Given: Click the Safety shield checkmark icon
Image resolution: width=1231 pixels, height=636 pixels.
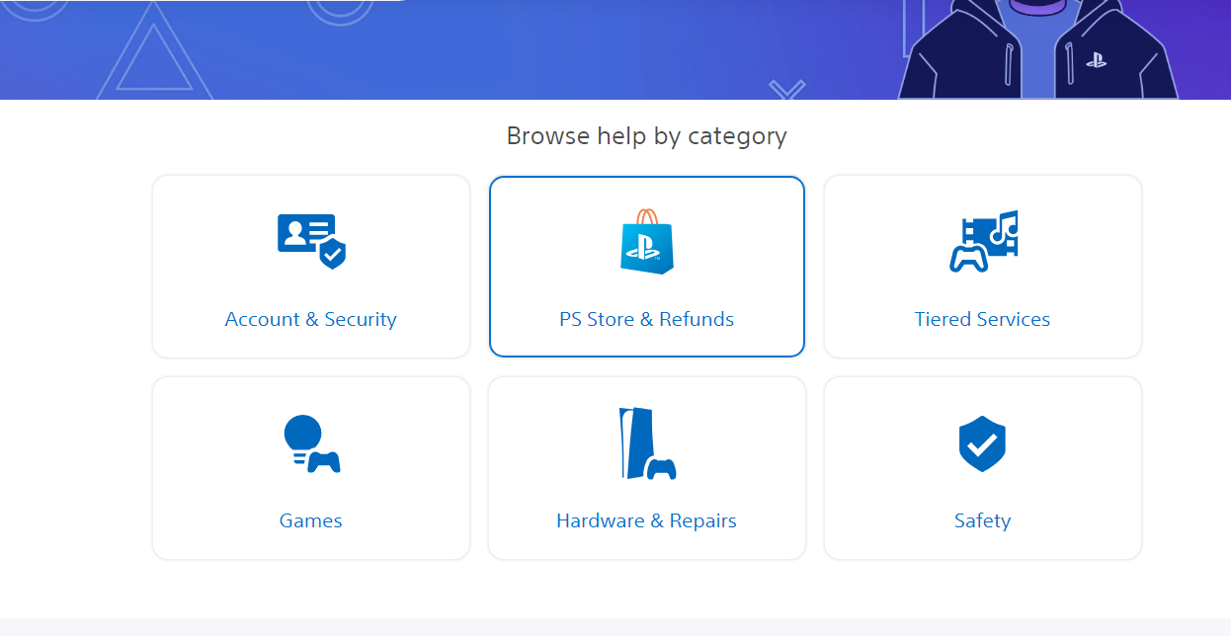Looking at the screenshot, I should pos(982,443).
